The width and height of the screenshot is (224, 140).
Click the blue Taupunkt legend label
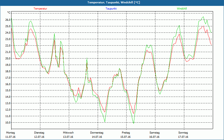(111, 9)
